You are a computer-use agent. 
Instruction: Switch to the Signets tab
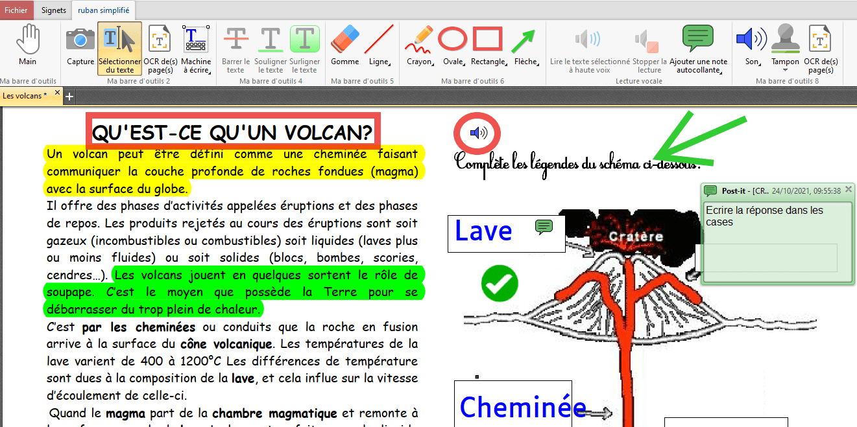point(53,10)
